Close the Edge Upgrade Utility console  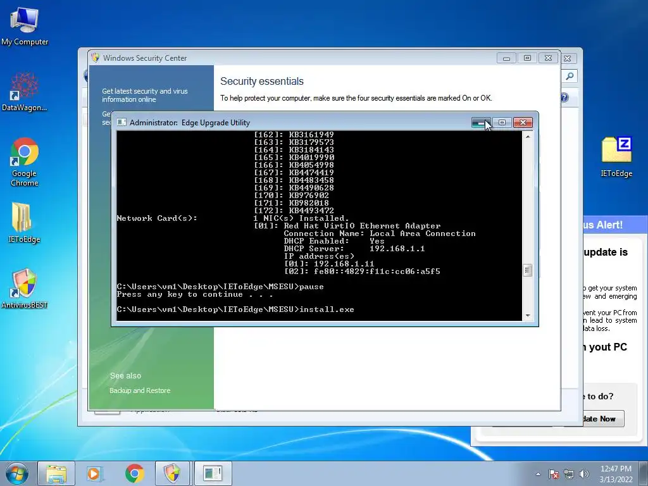click(523, 123)
